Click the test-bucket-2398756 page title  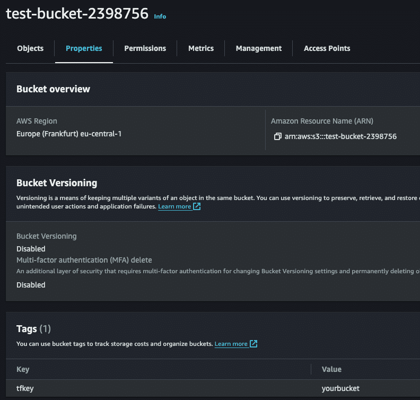pyautogui.click(x=77, y=14)
